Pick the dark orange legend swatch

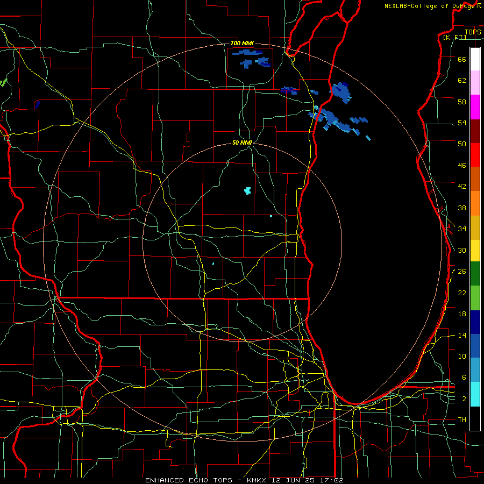point(475,179)
